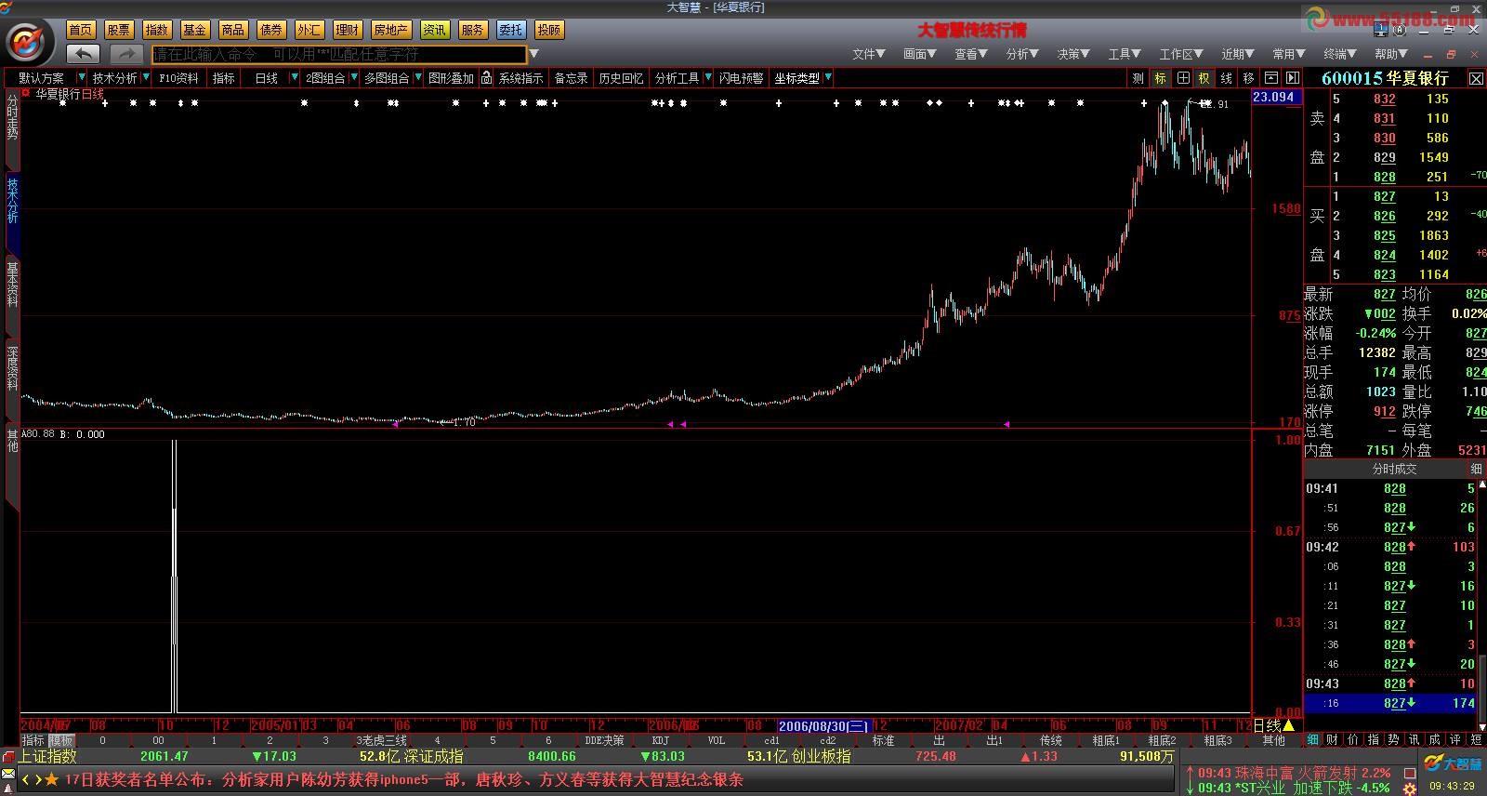Expand the 分析工具 dropdown arrow
Image resolution: width=1487 pixels, height=796 pixels.
708,78
